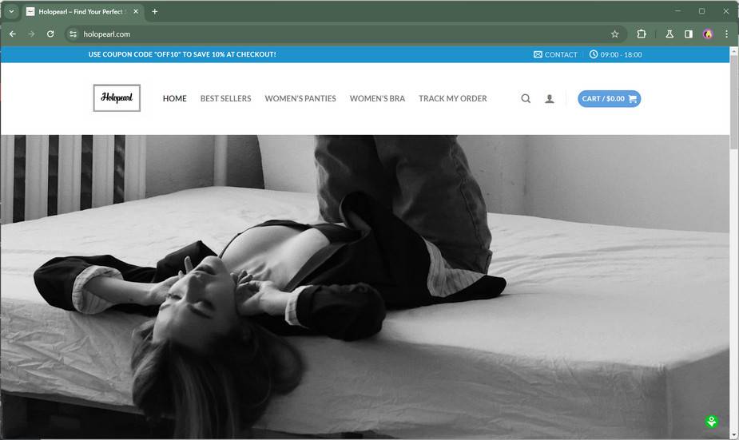Click the green floating widget icon
Screen dimensions: 739x440
711,421
